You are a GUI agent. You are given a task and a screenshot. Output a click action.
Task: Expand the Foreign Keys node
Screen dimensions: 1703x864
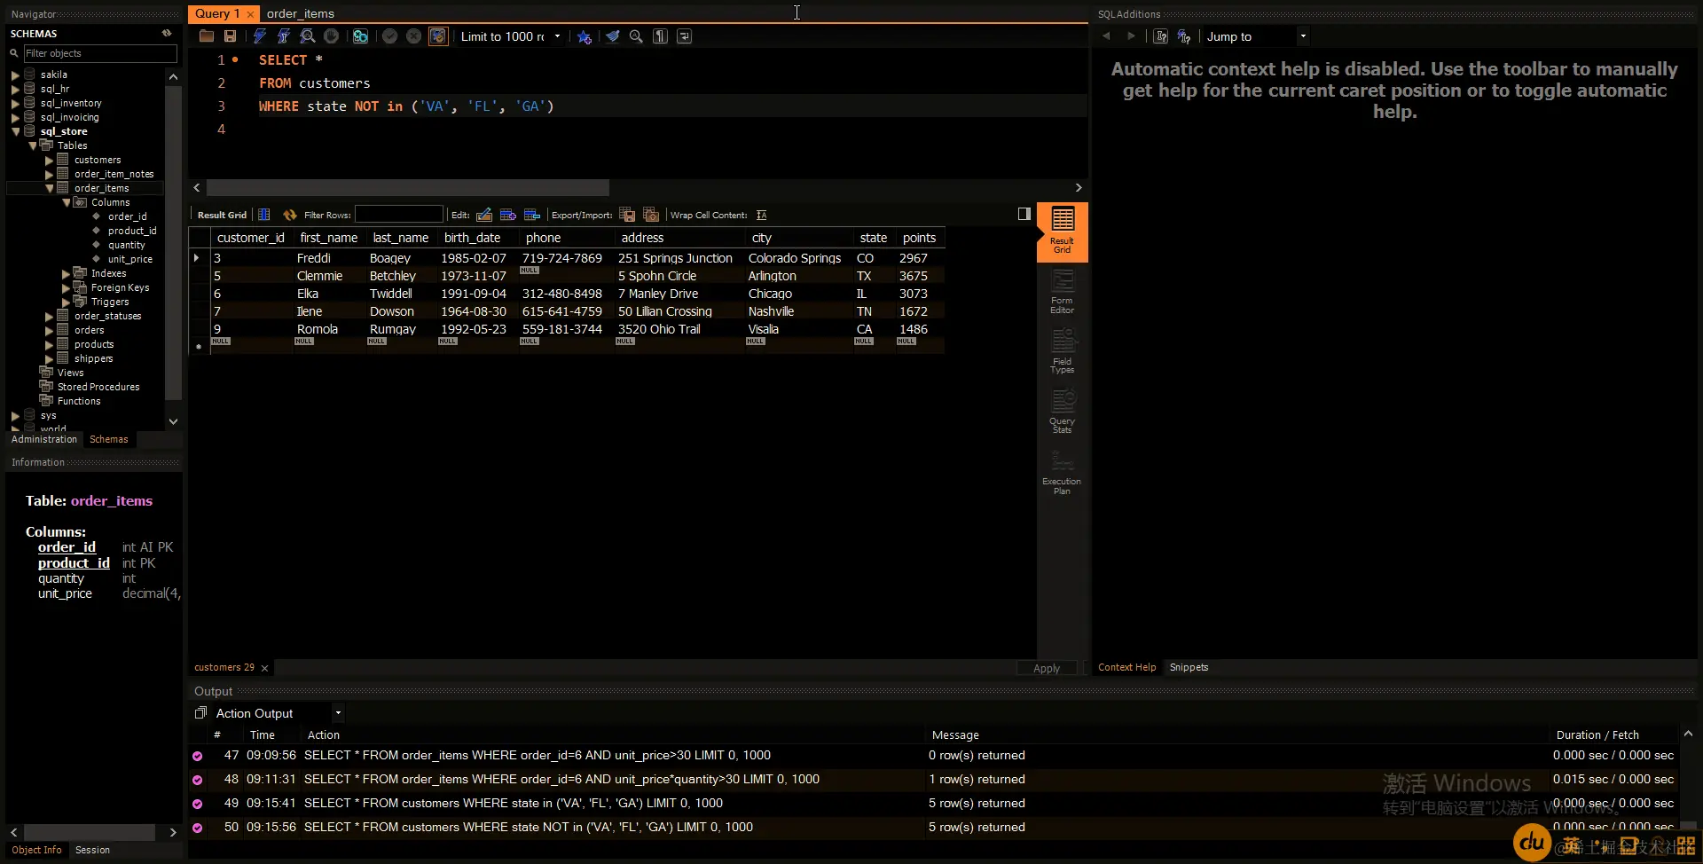66,288
